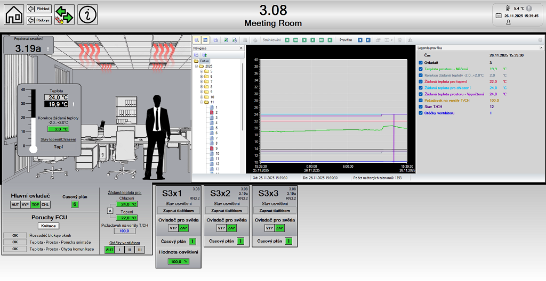Select day 9 record in tree
The image size is (546, 281).
coord(216,148)
